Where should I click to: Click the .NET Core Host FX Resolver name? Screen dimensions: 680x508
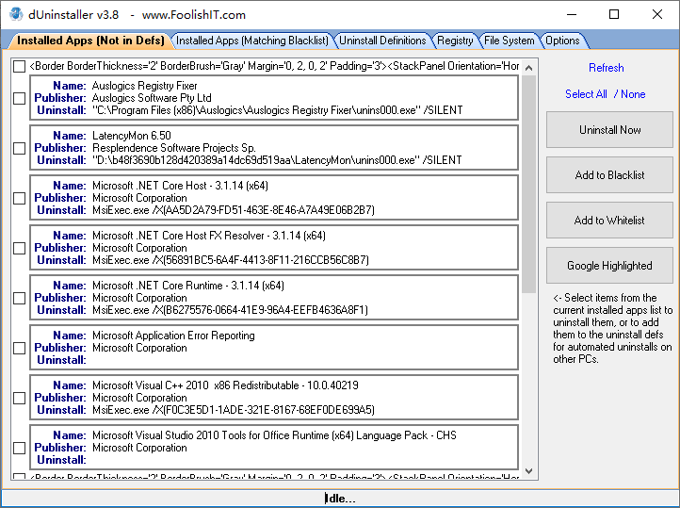(208, 236)
